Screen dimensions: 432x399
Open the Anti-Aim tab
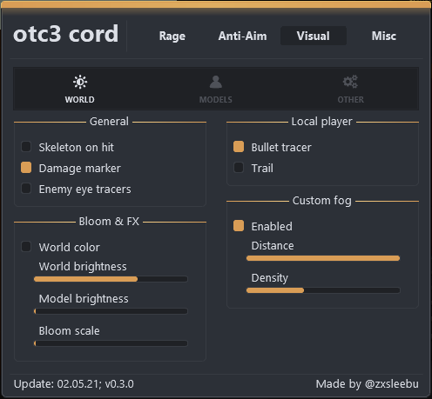(x=242, y=36)
